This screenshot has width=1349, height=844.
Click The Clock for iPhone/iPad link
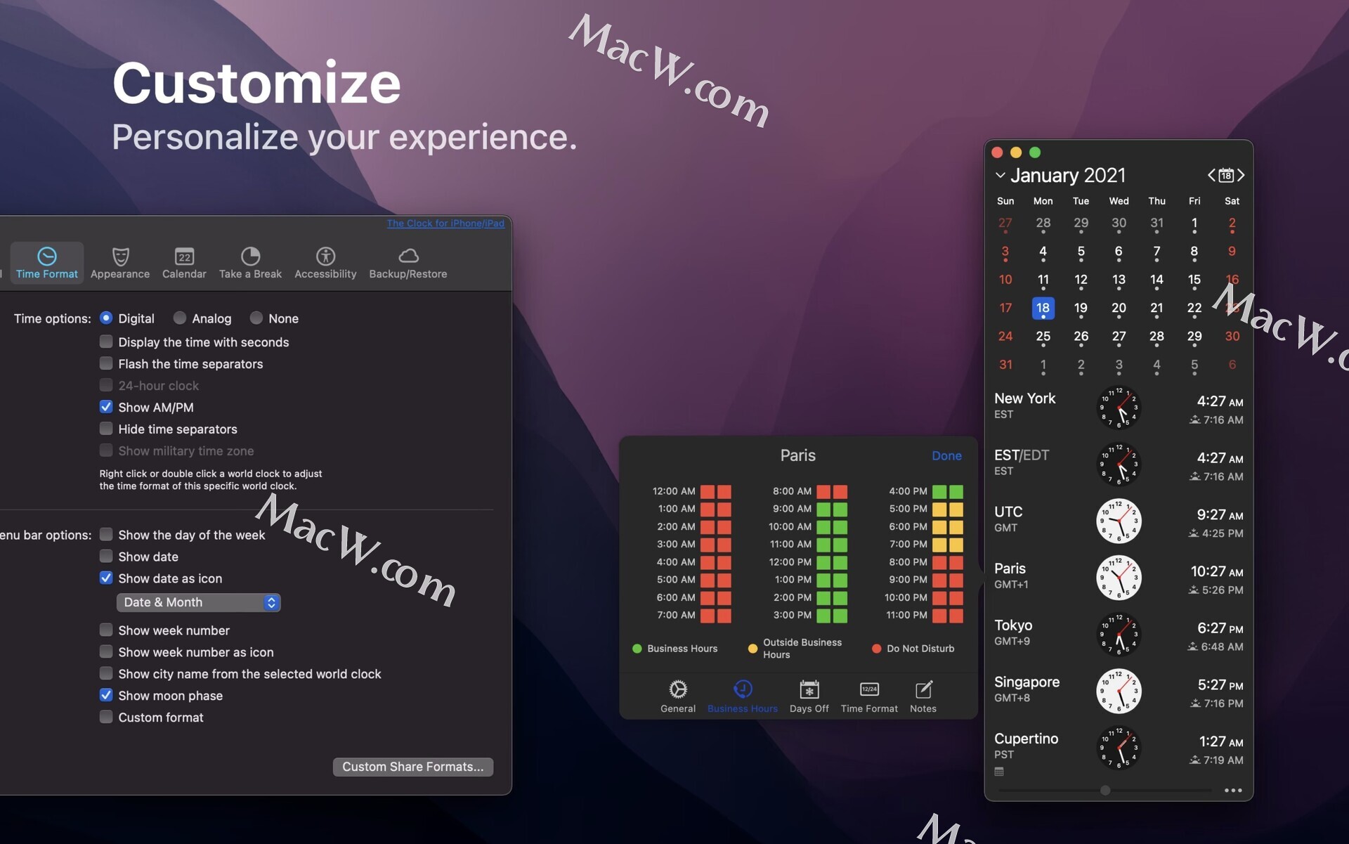click(x=445, y=223)
